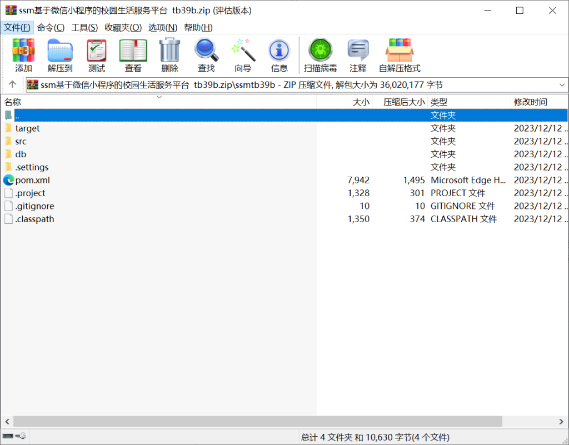569x445 pixels.
Task: Open the Favorites (收藏夹) menu
Action: (123, 27)
